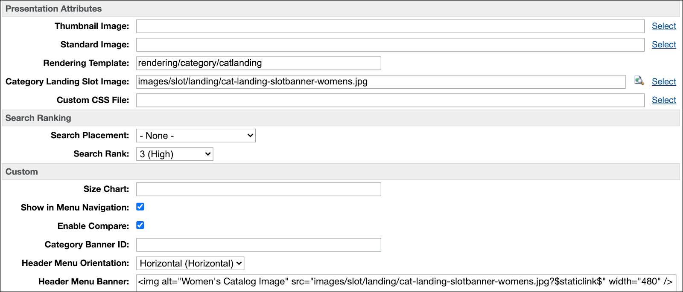Click Select link for Custom CSS File

coord(664,100)
